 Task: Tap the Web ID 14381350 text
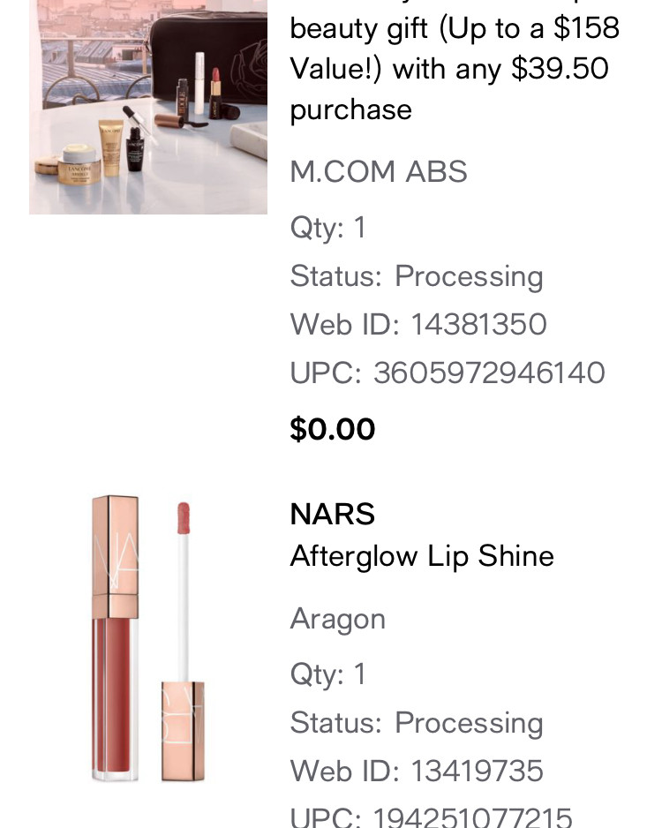[x=418, y=324]
